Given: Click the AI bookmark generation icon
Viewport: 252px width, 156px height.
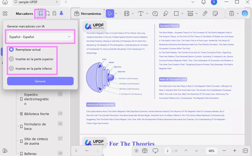Looking at the screenshot, I should tap(41, 13).
